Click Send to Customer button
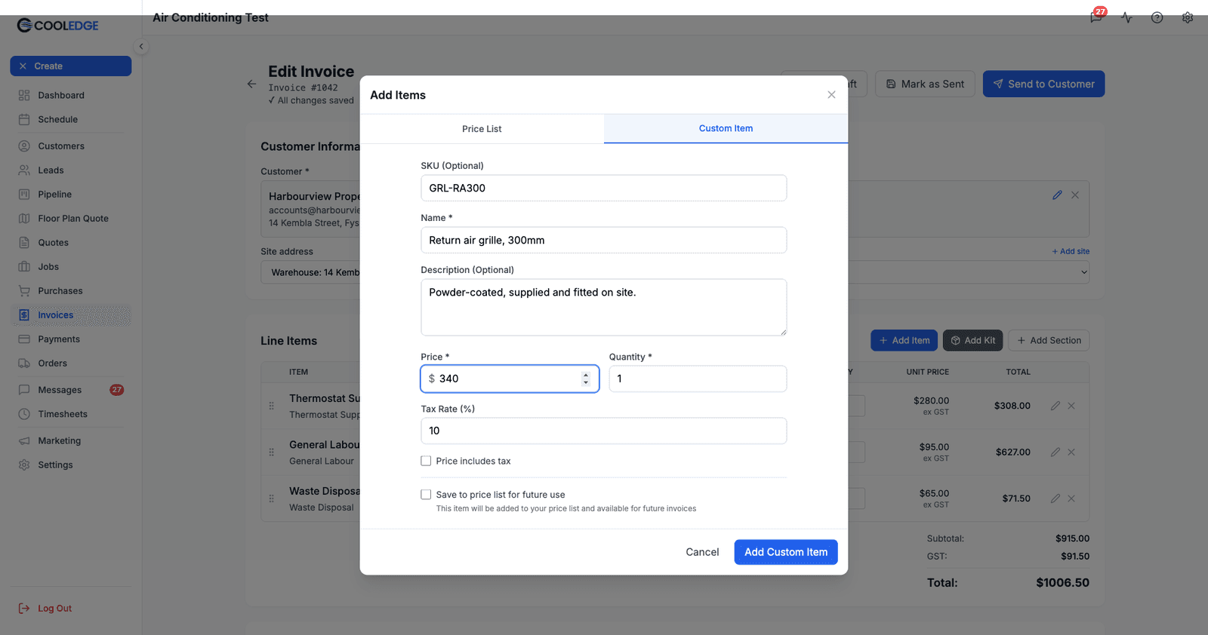Viewport: 1208px width, 635px height. 1043,84
